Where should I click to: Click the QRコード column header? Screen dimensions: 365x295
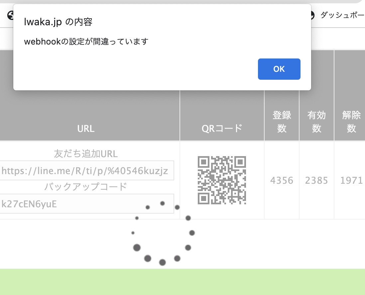pyautogui.click(x=222, y=129)
